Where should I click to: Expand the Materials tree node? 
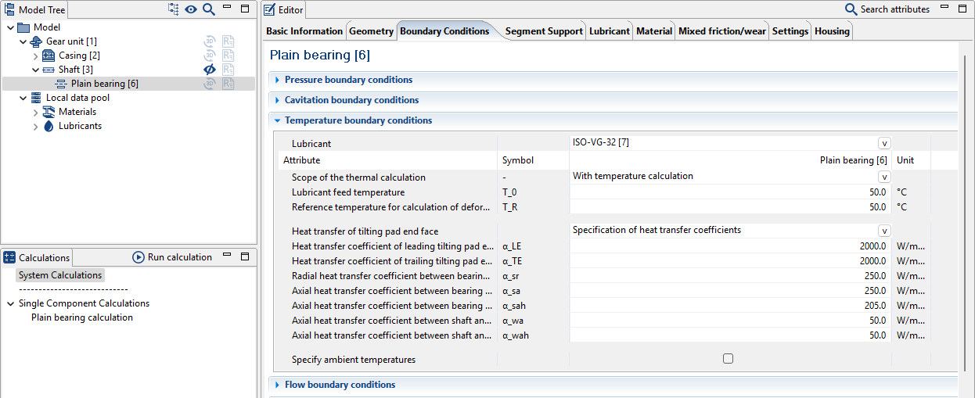(x=36, y=112)
